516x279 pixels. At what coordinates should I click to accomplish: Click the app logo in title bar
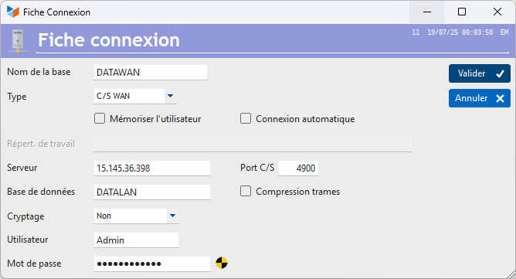pos(13,12)
